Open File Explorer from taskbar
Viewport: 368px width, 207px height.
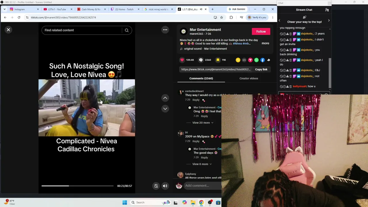[x=193, y=202]
